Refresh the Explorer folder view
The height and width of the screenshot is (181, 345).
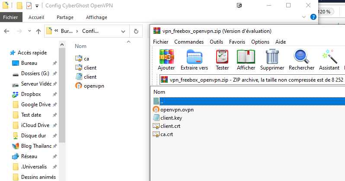pyautogui.click(x=136, y=32)
